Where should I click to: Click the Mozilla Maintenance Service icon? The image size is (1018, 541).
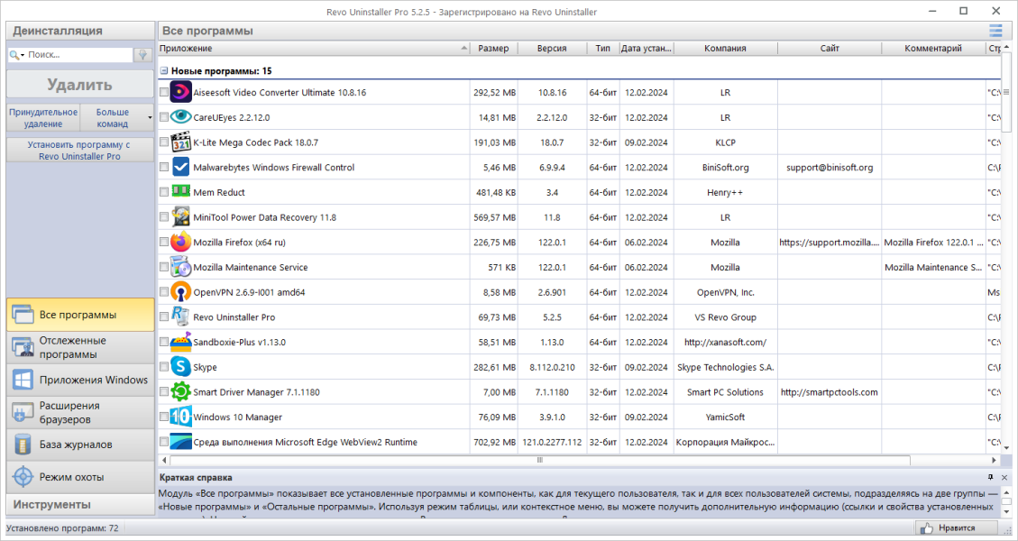180,267
